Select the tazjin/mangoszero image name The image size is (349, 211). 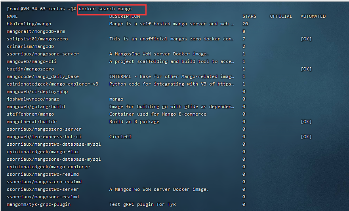tap(30, 69)
